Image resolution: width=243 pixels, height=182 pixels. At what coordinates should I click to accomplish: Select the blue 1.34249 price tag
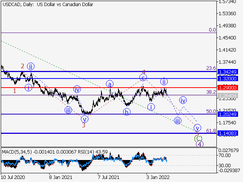pyautogui.click(x=228, y=72)
